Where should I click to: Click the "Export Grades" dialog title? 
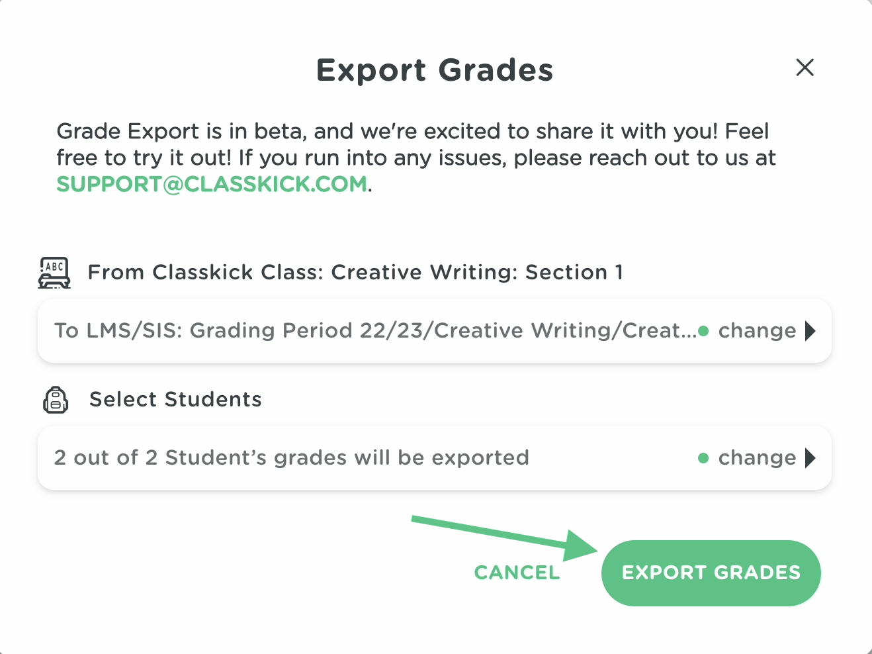coord(435,70)
